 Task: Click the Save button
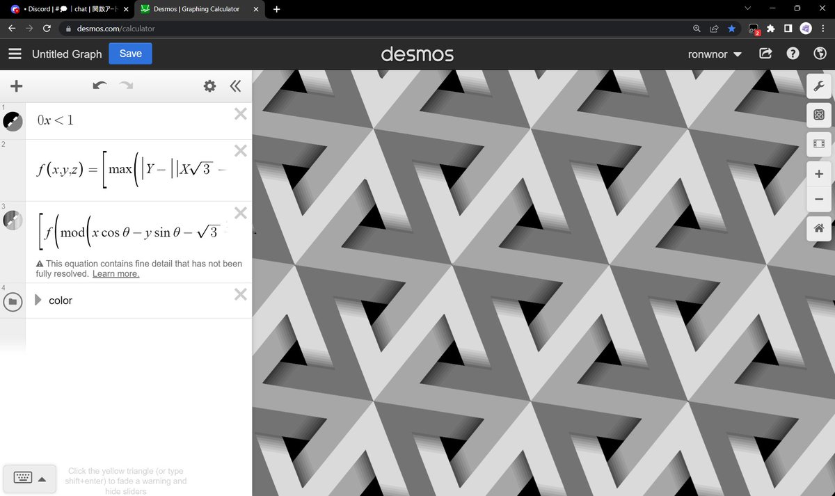(x=130, y=53)
